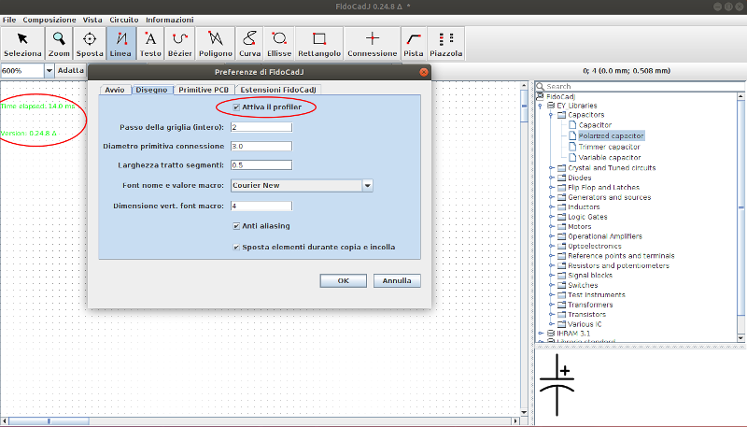Expand the Crystal and Tuned circuits folder
This screenshot has width=747, height=427.
[552, 167]
